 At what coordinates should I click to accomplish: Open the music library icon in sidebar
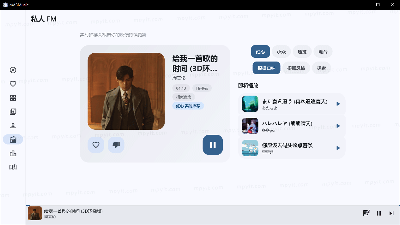[x=13, y=112]
